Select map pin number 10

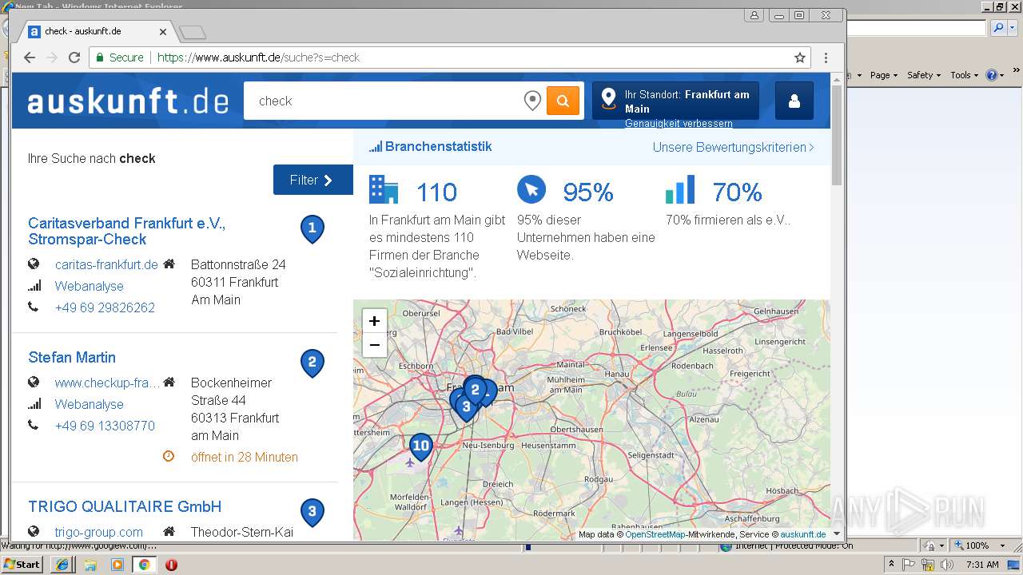420,447
